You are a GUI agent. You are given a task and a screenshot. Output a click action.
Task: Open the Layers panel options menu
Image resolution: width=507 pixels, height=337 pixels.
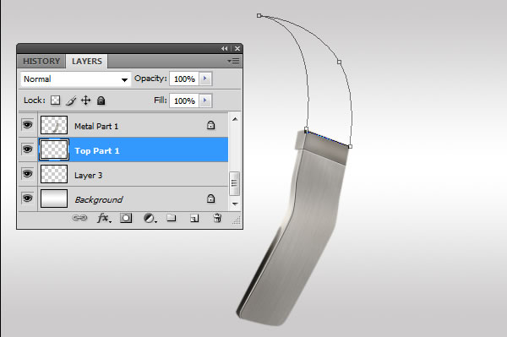233,61
